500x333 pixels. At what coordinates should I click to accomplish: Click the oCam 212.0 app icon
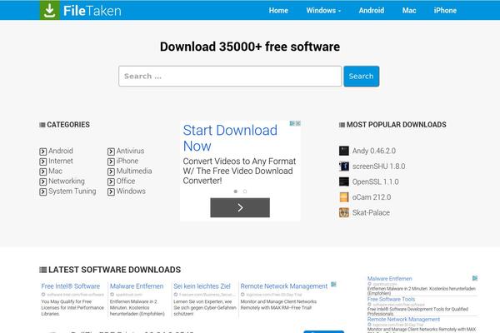click(x=343, y=197)
